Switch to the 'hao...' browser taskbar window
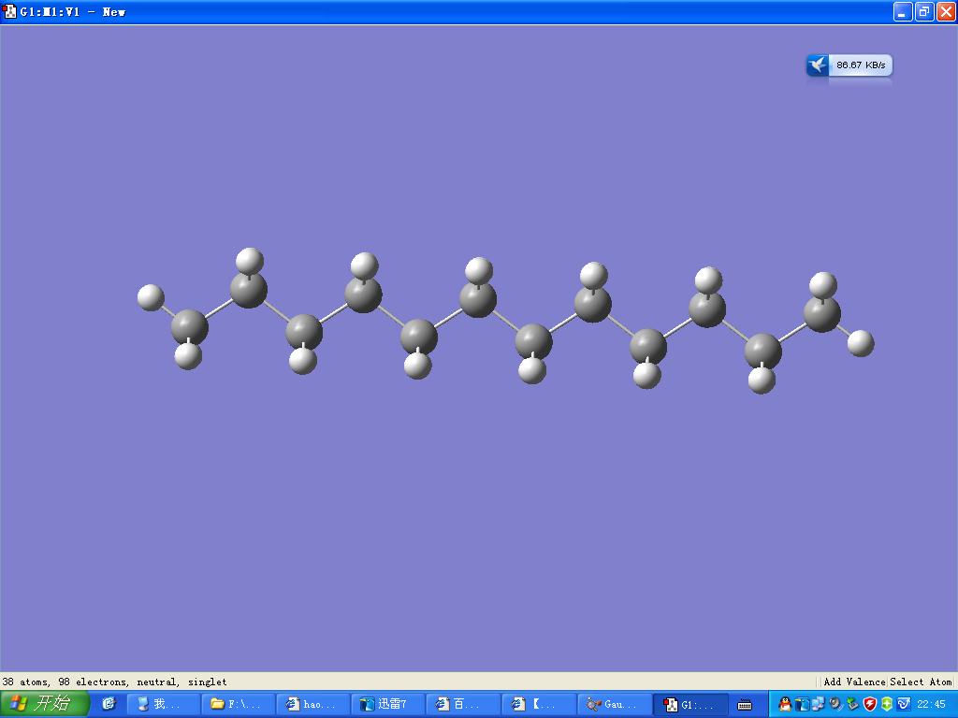 312,704
